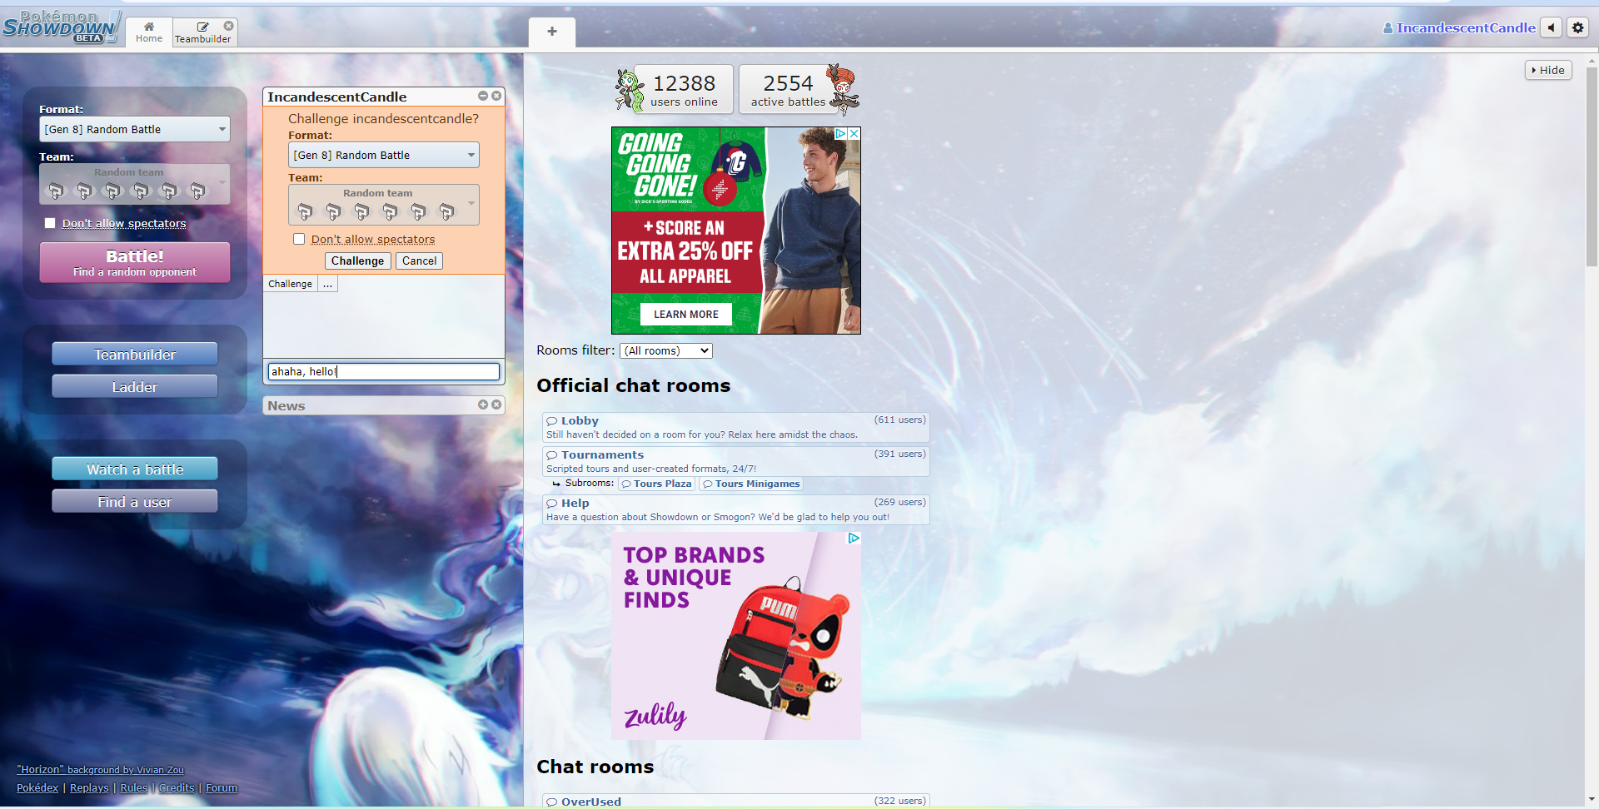
Task: Click AdChoices icon on Zulily ad
Action: tap(854, 539)
